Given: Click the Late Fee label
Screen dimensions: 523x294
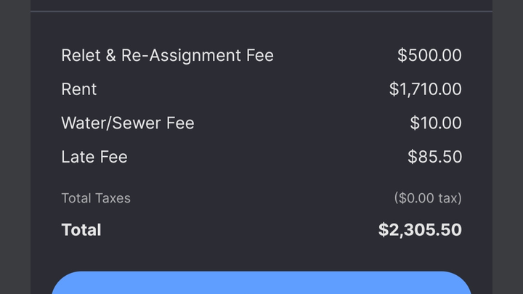Looking at the screenshot, I should click(x=94, y=157).
